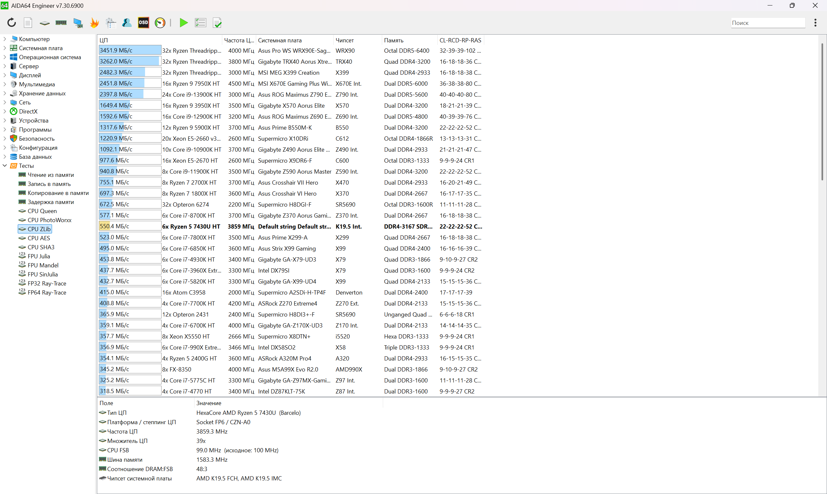Select Конфигурация in the sidebar
827x494 pixels.
click(38, 147)
